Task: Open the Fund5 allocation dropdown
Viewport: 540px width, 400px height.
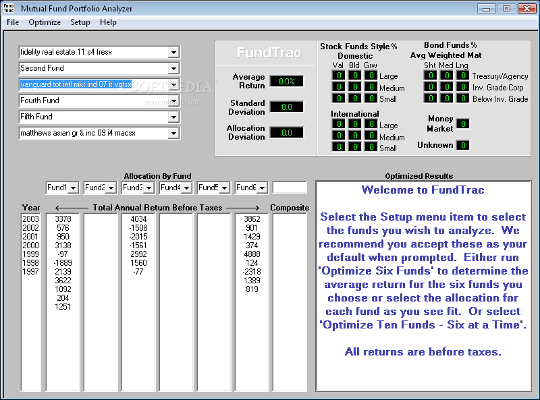Action: pyautogui.click(x=225, y=188)
